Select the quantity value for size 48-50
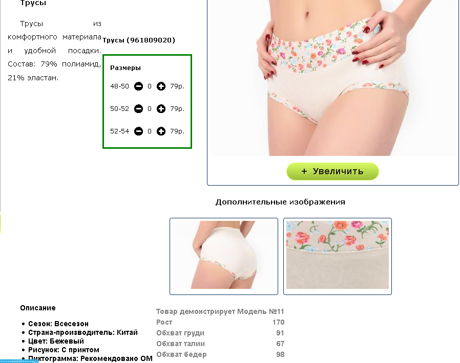This screenshot has width=460, height=363. pos(150,86)
